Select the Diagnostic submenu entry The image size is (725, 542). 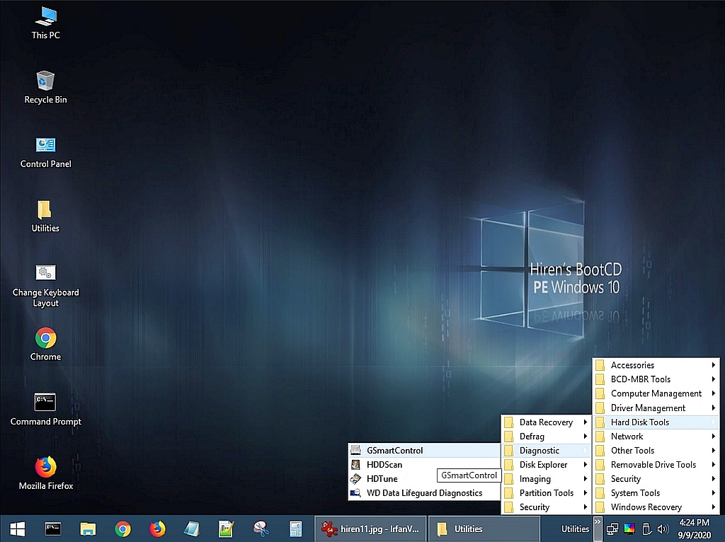pos(546,451)
